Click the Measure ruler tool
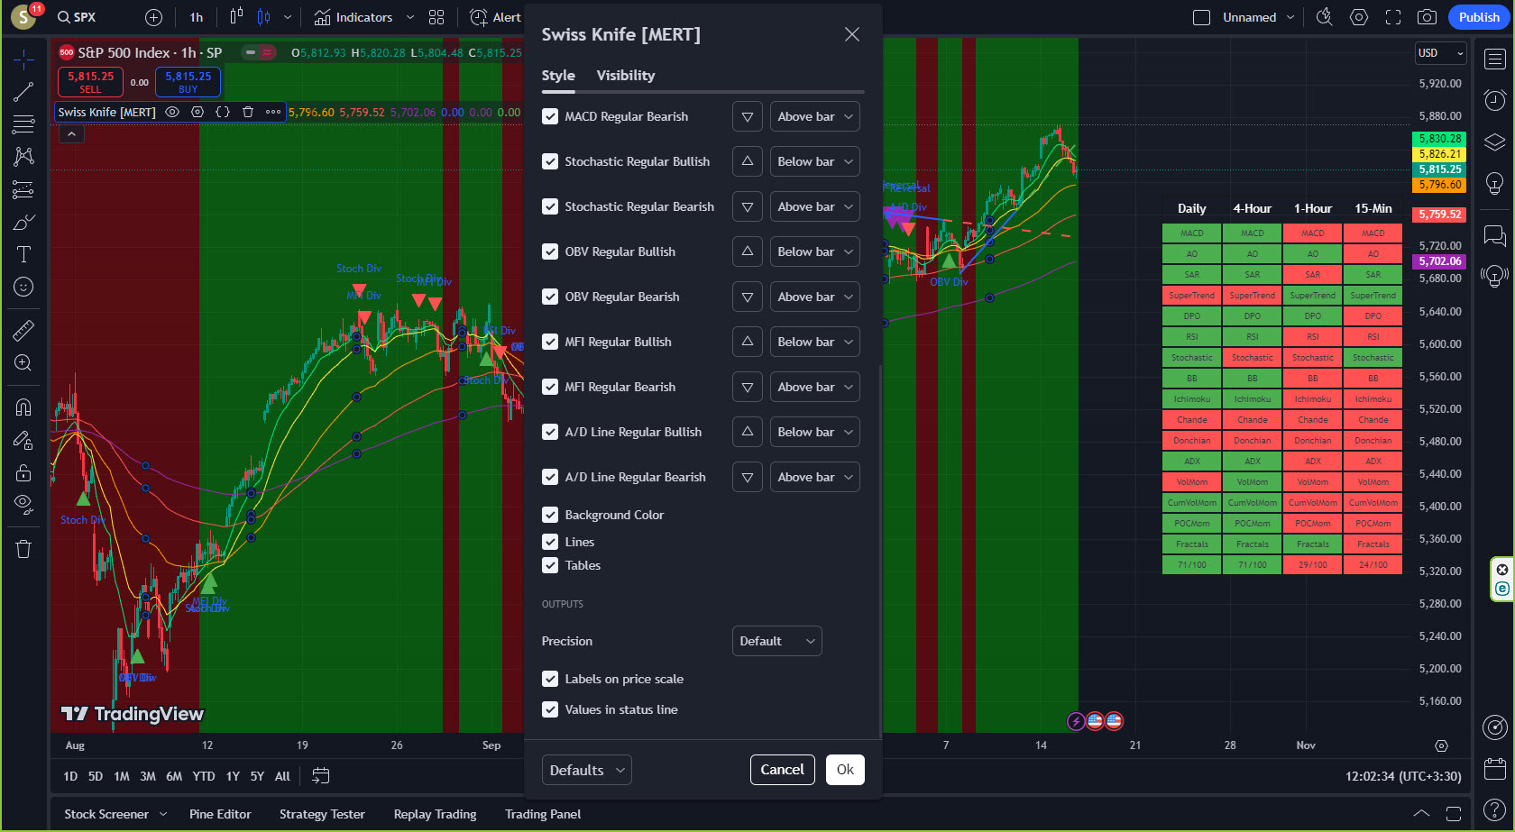 tap(23, 331)
